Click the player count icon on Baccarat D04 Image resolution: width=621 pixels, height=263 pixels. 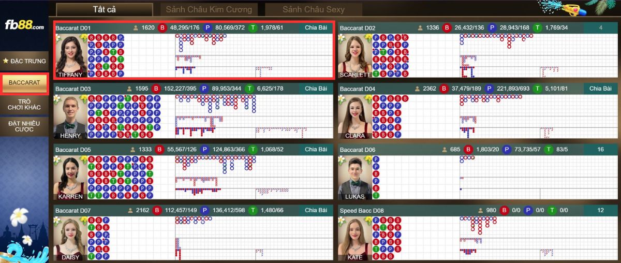418,89
